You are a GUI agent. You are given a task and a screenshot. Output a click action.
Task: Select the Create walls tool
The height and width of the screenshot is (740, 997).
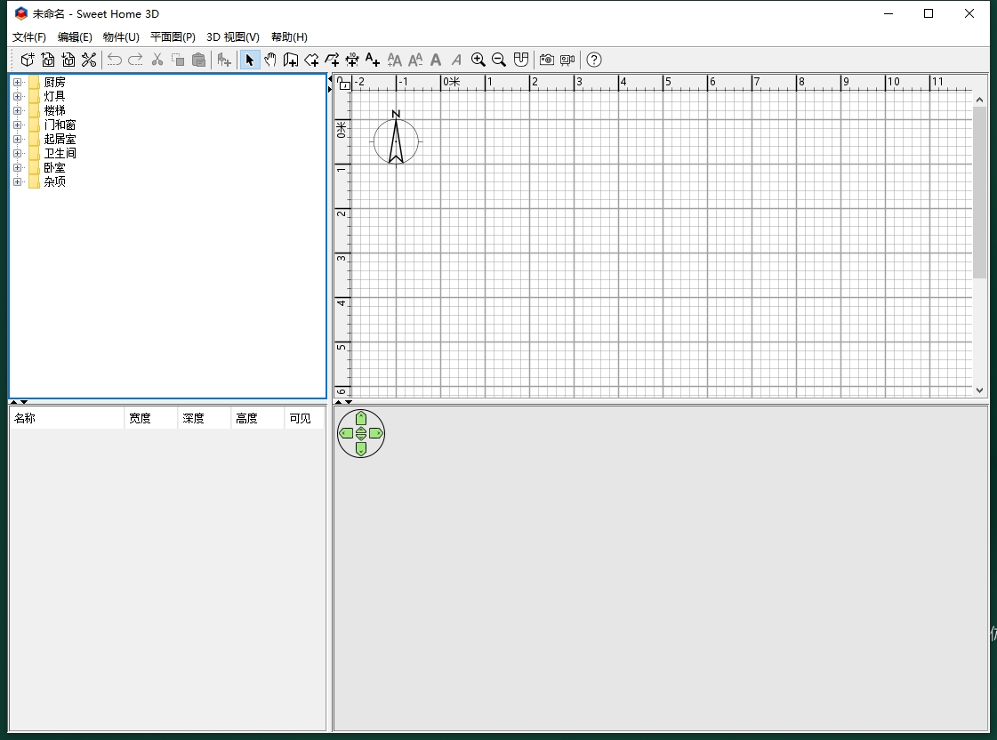pos(291,60)
